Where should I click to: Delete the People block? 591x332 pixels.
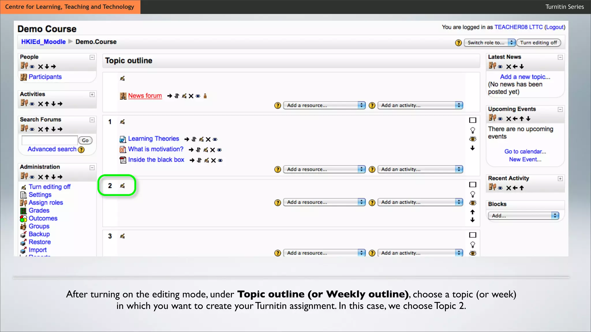(40, 67)
